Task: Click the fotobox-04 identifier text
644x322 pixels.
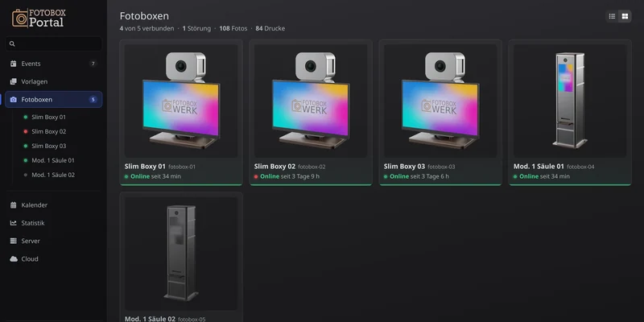Action: tap(580, 167)
